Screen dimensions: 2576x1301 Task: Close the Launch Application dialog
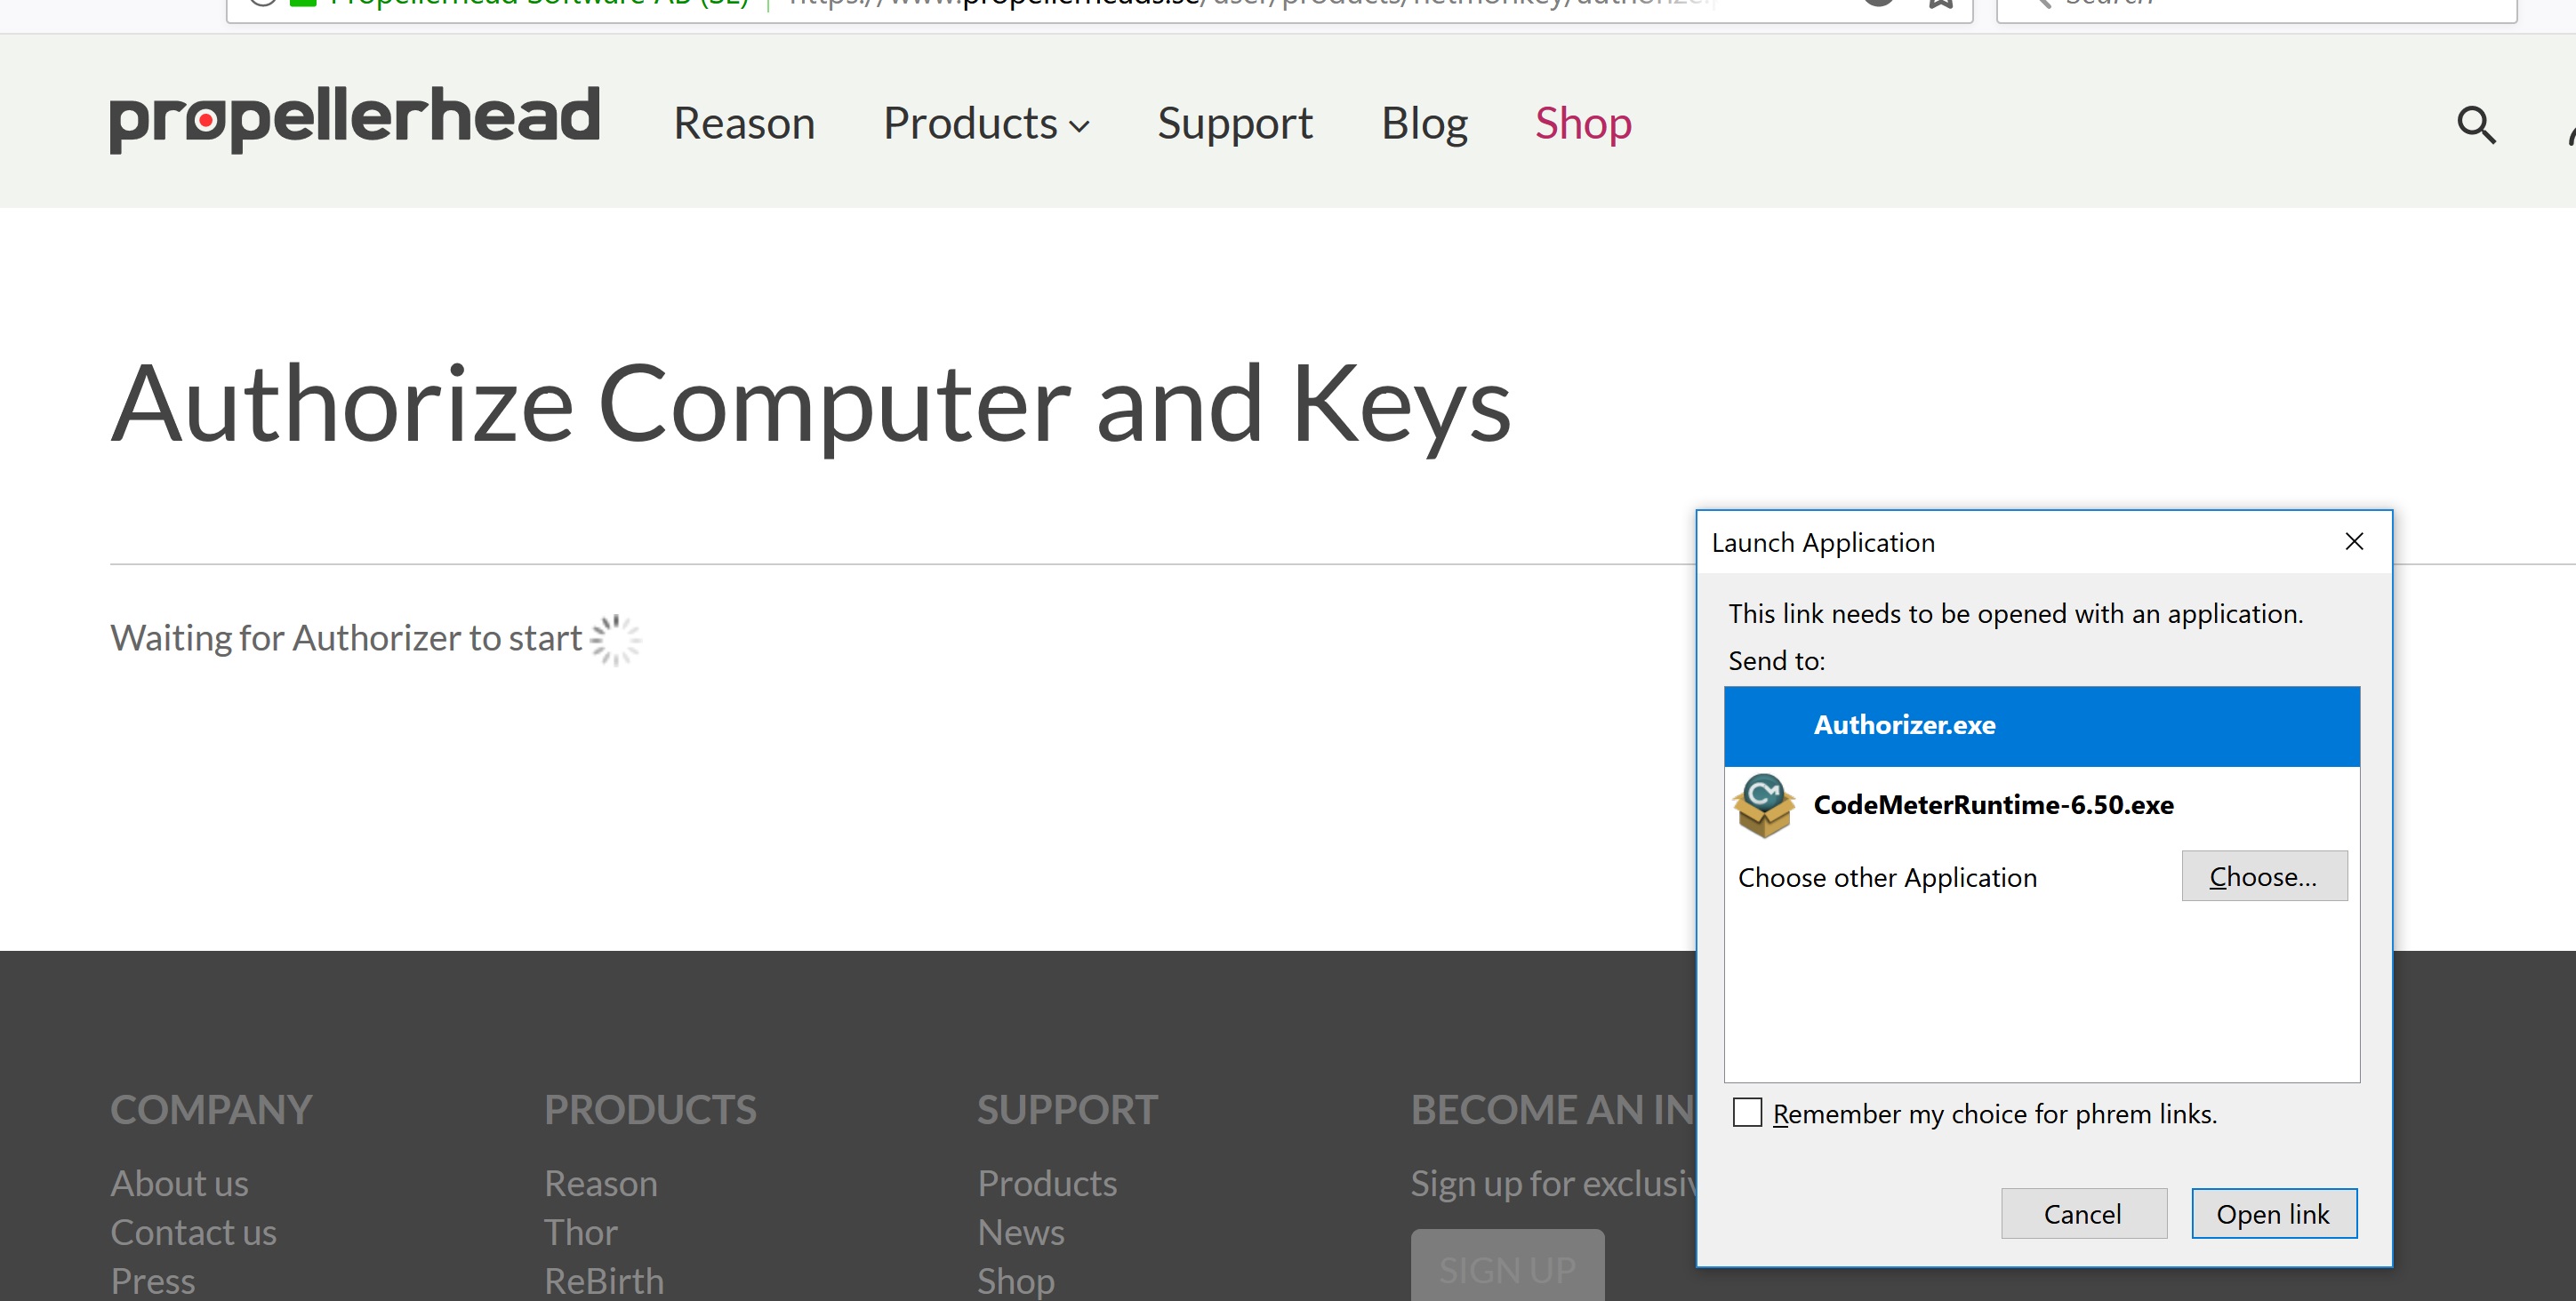point(2354,541)
